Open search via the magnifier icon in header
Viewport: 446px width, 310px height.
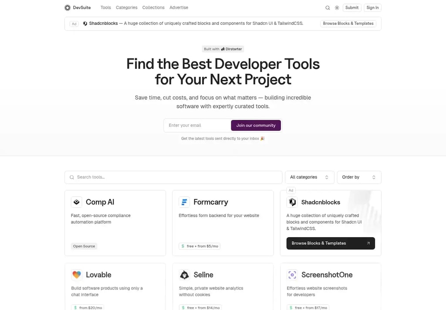tap(328, 8)
